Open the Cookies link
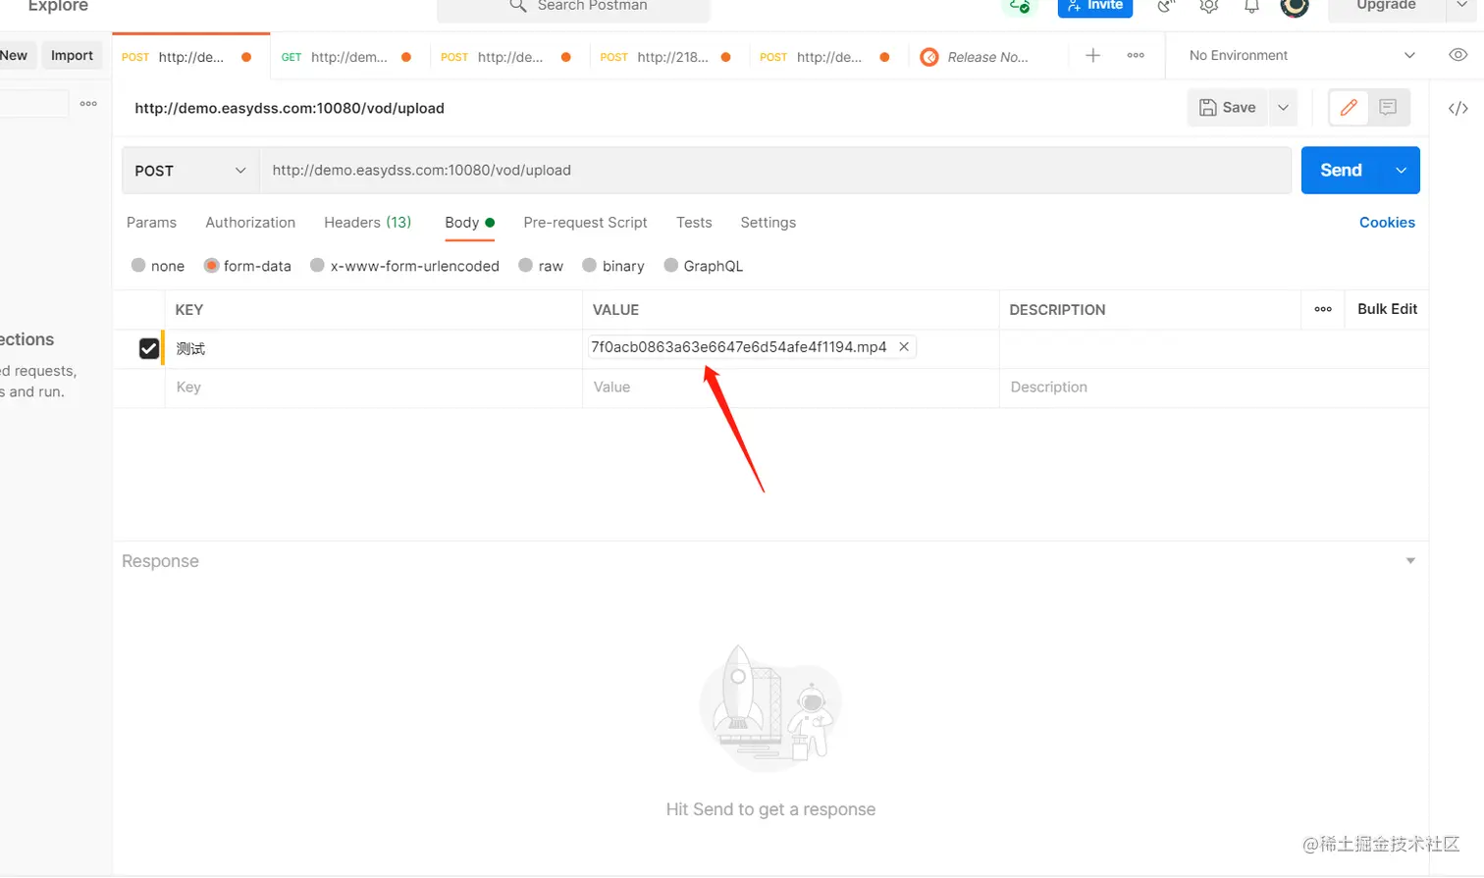 coord(1387,223)
